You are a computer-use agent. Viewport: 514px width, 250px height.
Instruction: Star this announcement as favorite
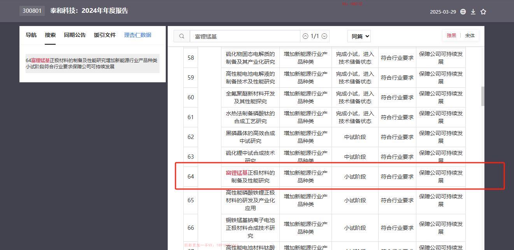tap(483, 12)
